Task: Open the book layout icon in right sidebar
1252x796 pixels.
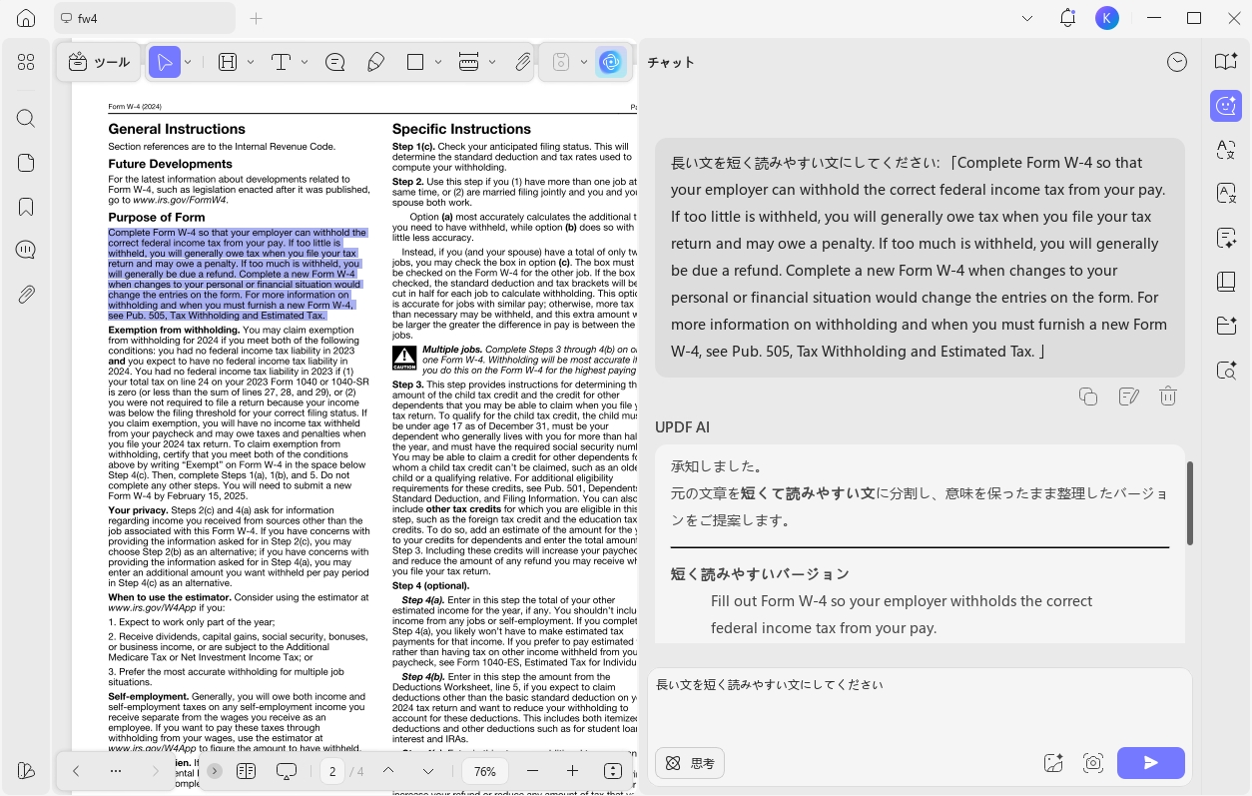Action: point(1226,282)
